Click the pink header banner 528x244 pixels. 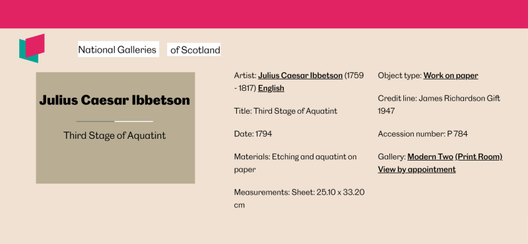(x=264, y=14)
